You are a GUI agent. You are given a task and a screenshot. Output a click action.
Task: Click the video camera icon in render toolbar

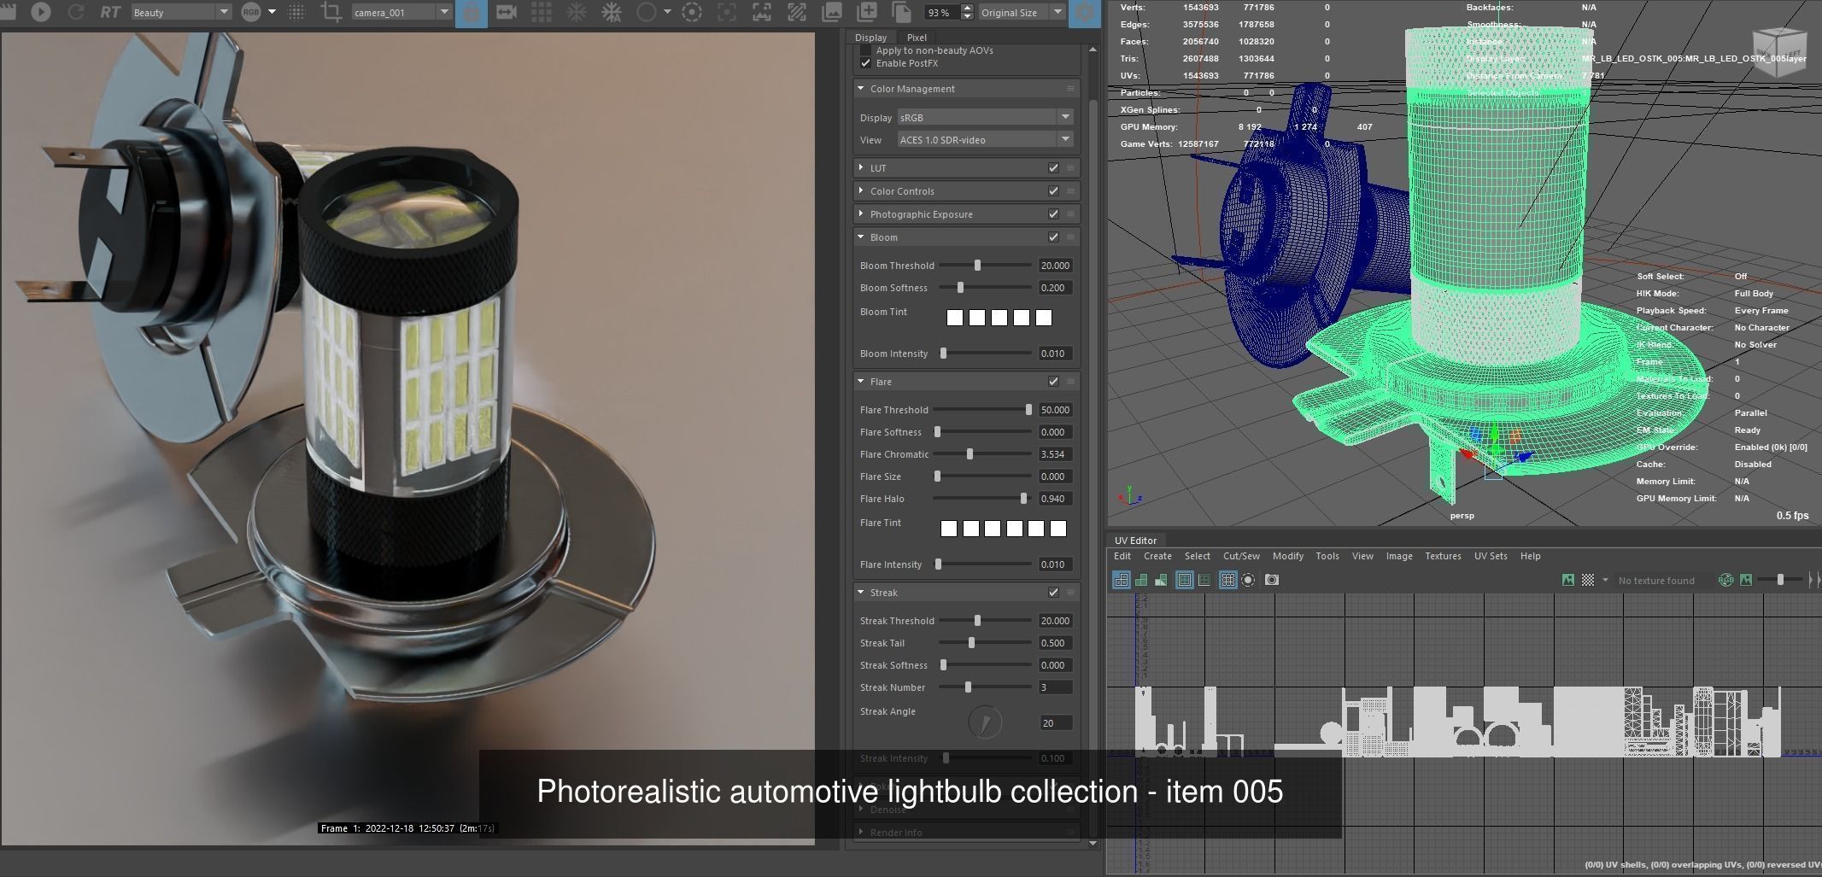(x=506, y=12)
